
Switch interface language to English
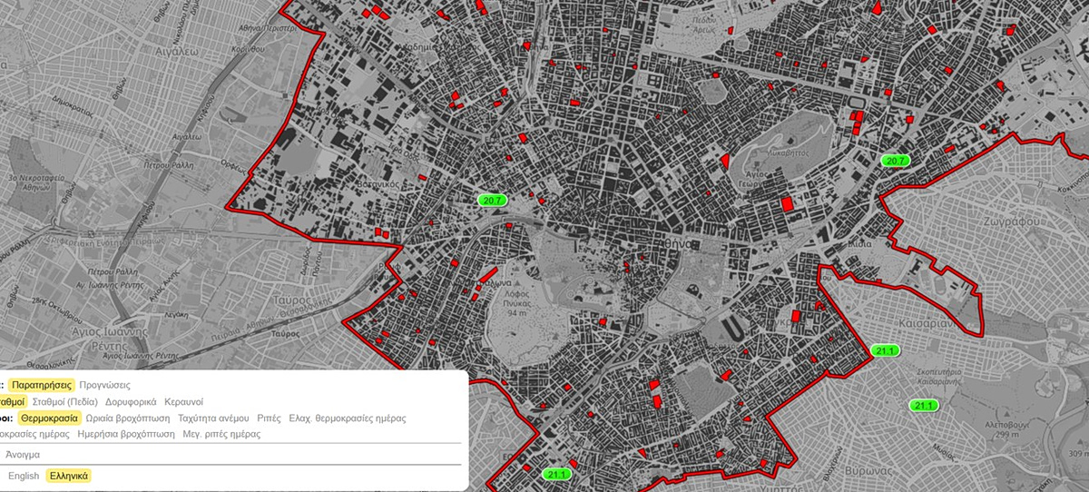(x=24, y=476)
